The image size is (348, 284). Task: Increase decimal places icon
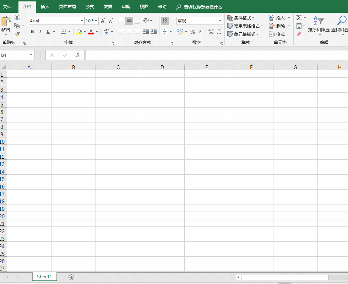point(211,32)
